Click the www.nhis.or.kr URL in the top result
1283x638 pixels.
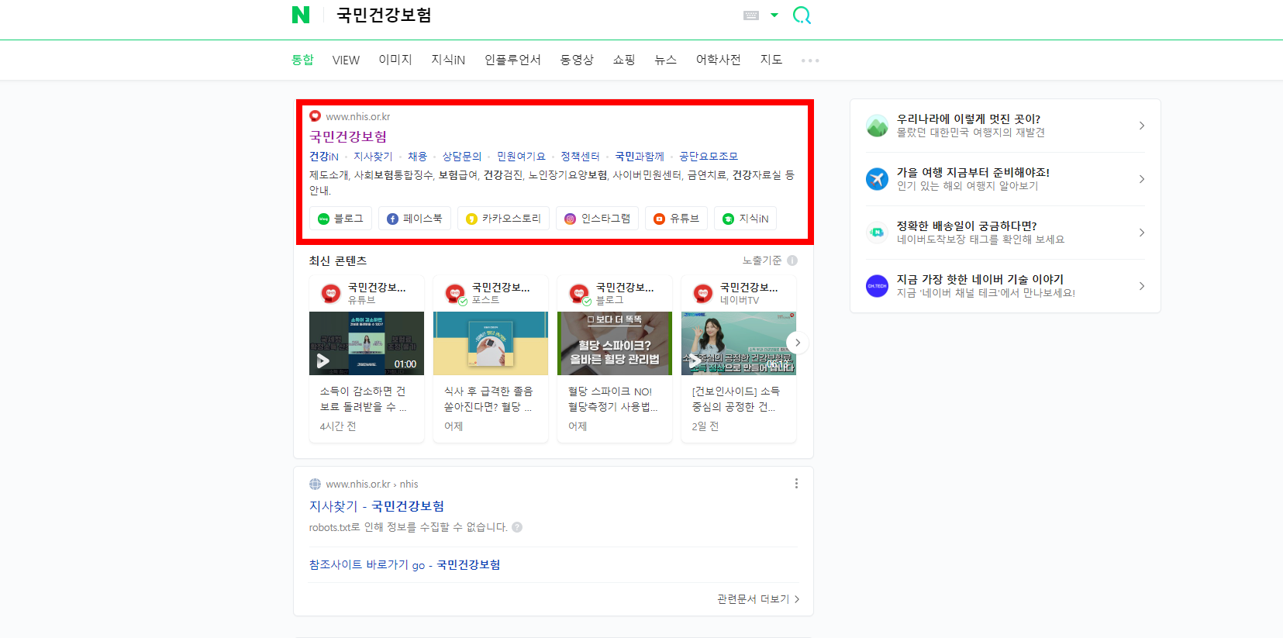[358, 116]
